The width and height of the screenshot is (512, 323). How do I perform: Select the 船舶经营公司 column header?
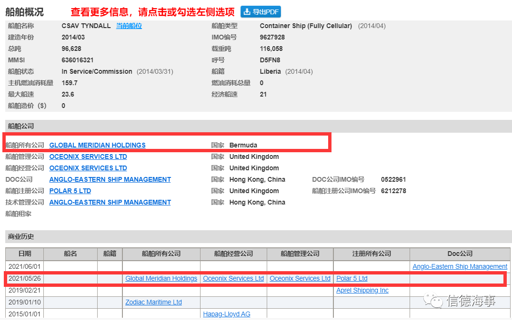pyautogui.click(x=233, y=254)
